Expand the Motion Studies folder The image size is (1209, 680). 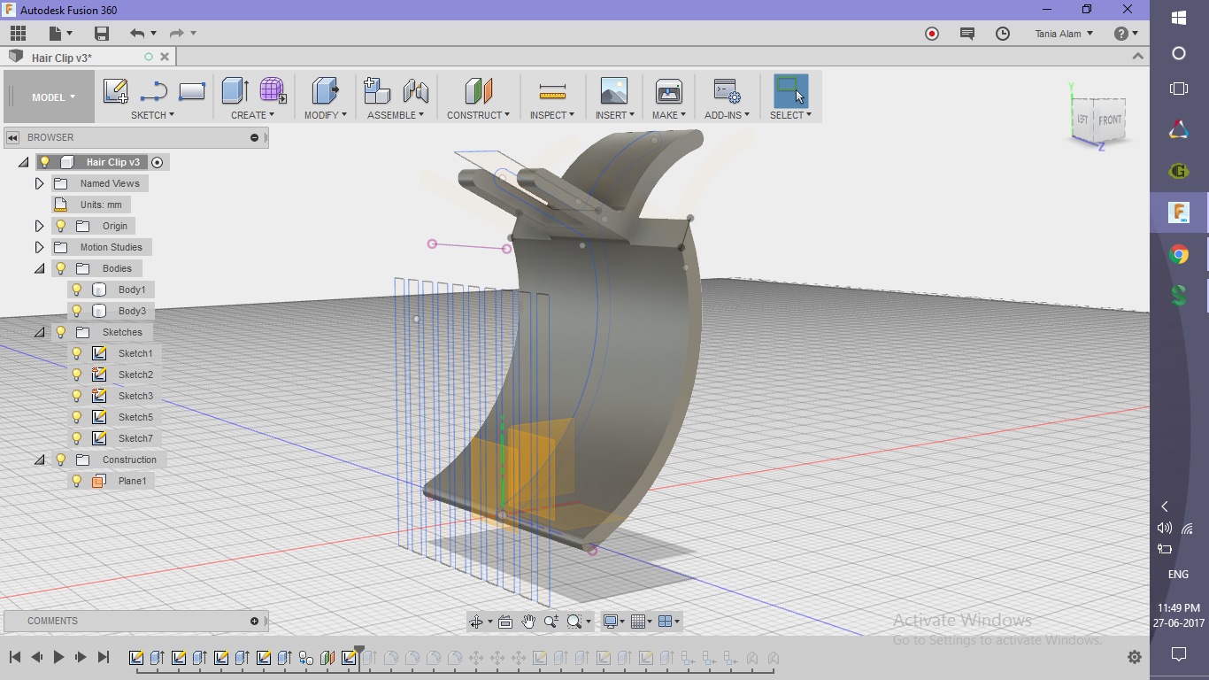pos(39,247)
